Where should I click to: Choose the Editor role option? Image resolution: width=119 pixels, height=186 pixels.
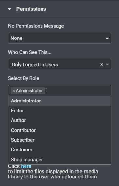[60, 111]
